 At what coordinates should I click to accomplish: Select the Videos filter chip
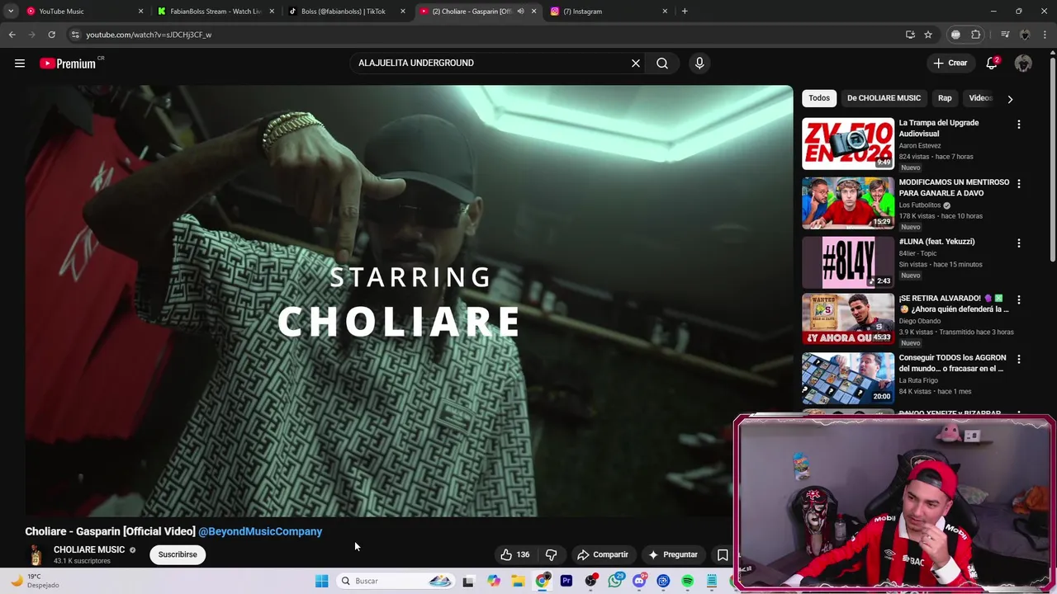pos(979,98)
